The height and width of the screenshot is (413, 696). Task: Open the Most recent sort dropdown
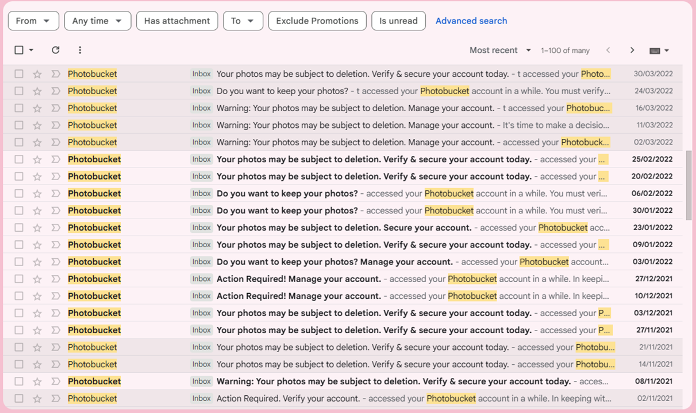tap(499, 50)
